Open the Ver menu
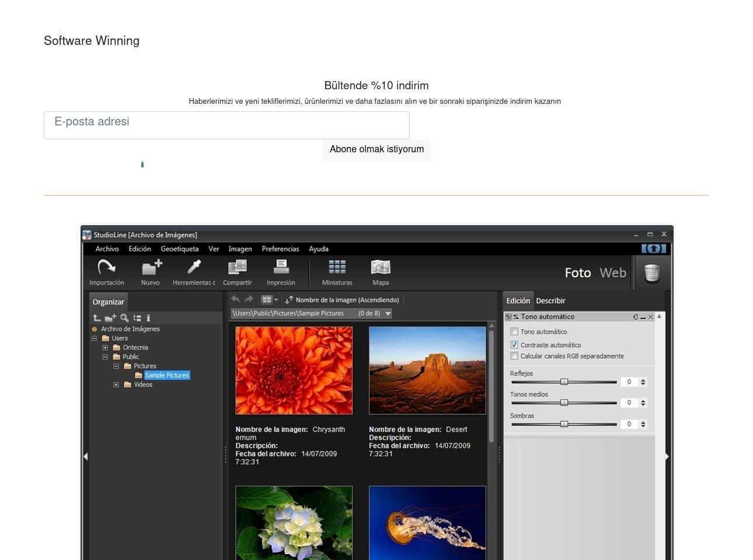Screen dimensions: 753x560 pyautogui.click(x=214, y=249)
